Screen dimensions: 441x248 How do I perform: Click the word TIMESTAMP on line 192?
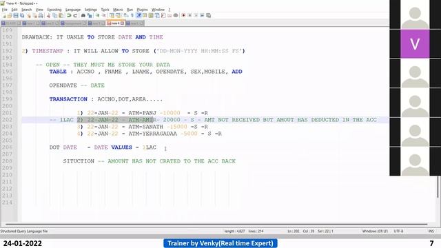tap(48, 51)
